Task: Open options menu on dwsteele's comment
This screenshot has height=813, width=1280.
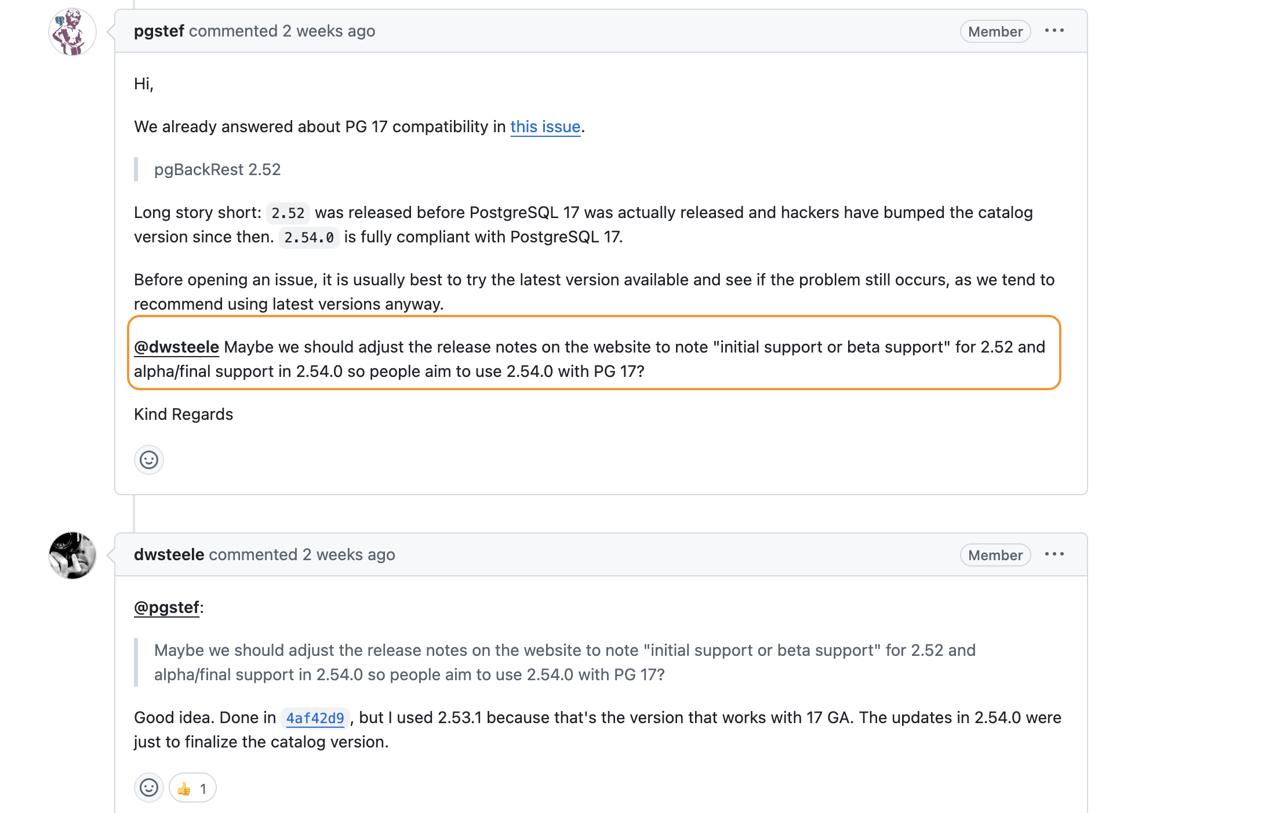Action: pos(1054,554)
